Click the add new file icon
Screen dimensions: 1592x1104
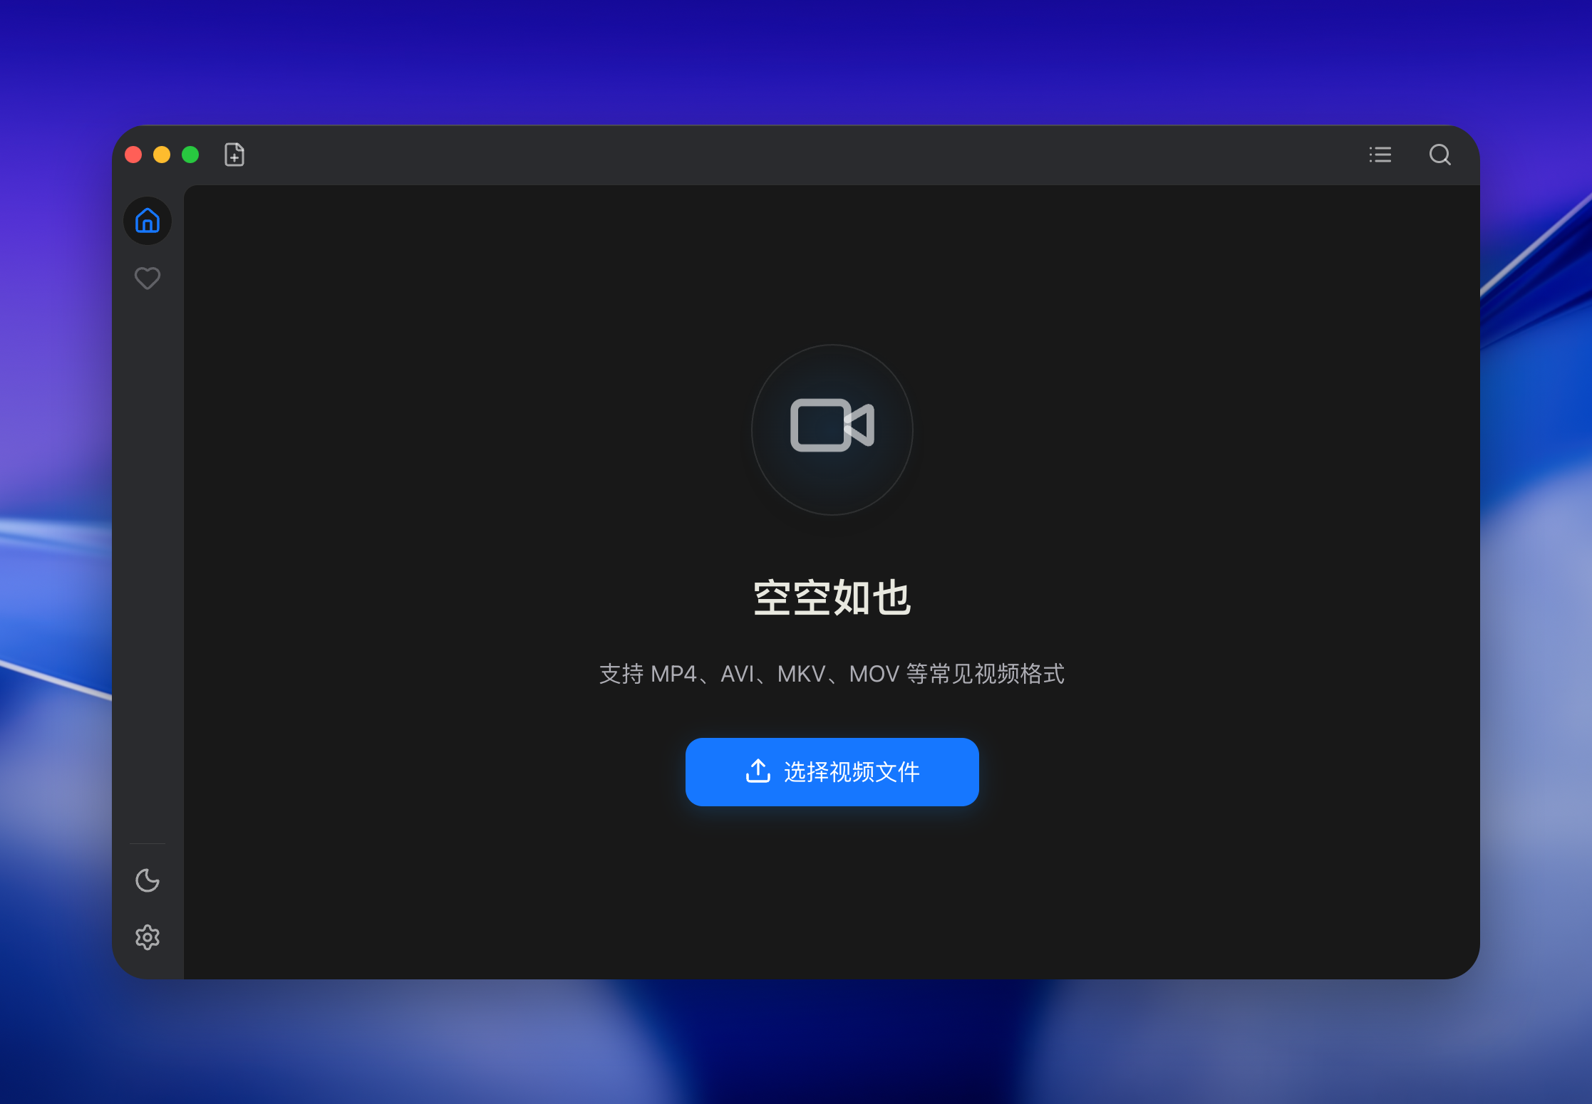coord(234,155)
